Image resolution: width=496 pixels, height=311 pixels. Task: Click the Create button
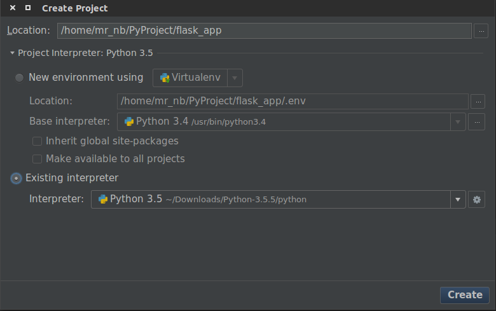pyautogui.click(x=465, y=295)
